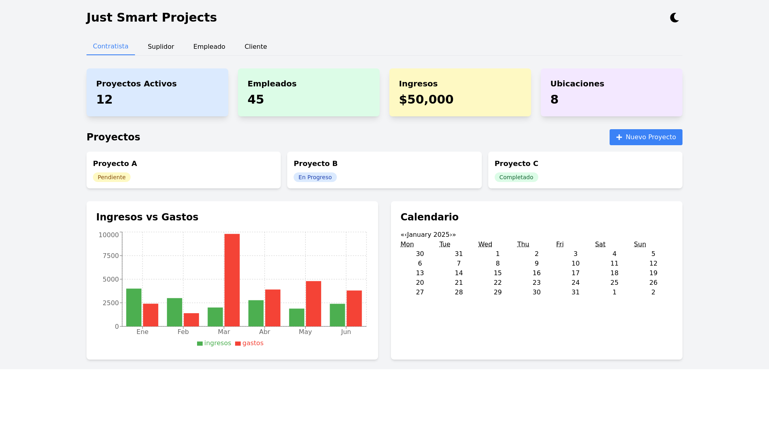Select January 31 on the calendar
The width and height of the screenshot is (769, 432).
[576, 292]
